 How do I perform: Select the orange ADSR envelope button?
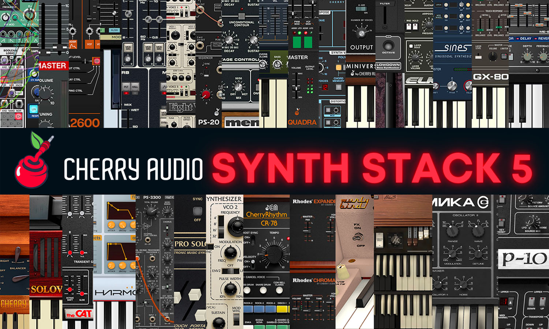tap(73, 44)
